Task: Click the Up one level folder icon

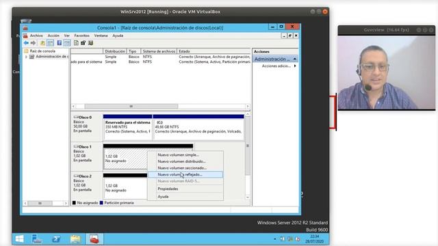Action: pos(42,43)
